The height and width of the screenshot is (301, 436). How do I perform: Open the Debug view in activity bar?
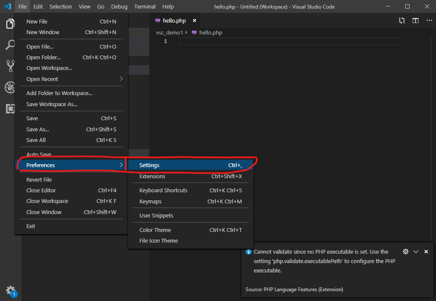tap(10, 87)
